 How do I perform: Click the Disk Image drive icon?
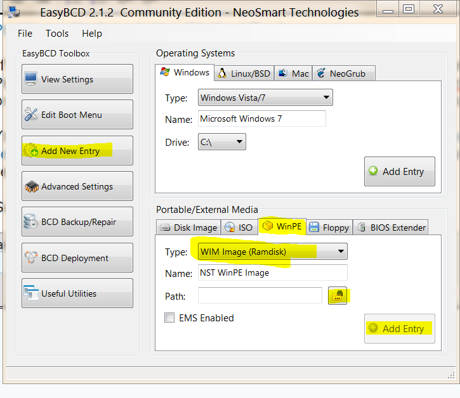pos(165,228)
